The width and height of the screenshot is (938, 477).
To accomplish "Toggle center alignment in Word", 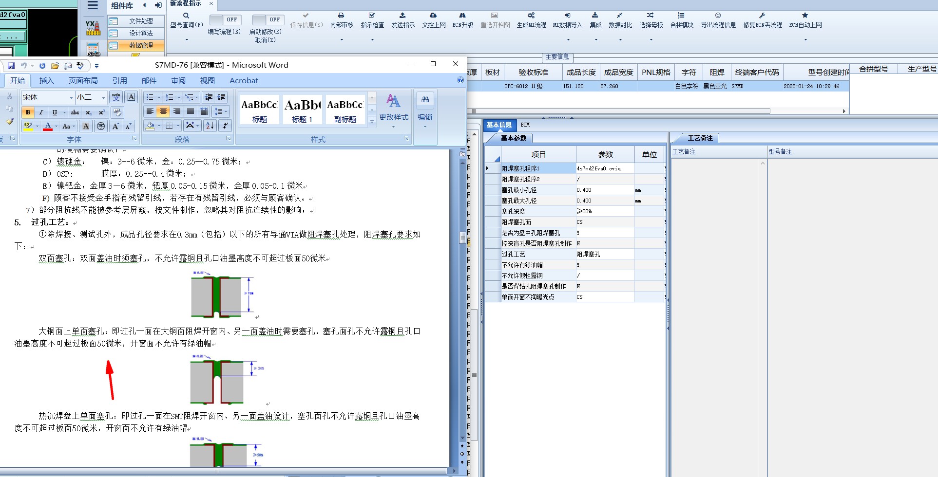I will (163, 111).
